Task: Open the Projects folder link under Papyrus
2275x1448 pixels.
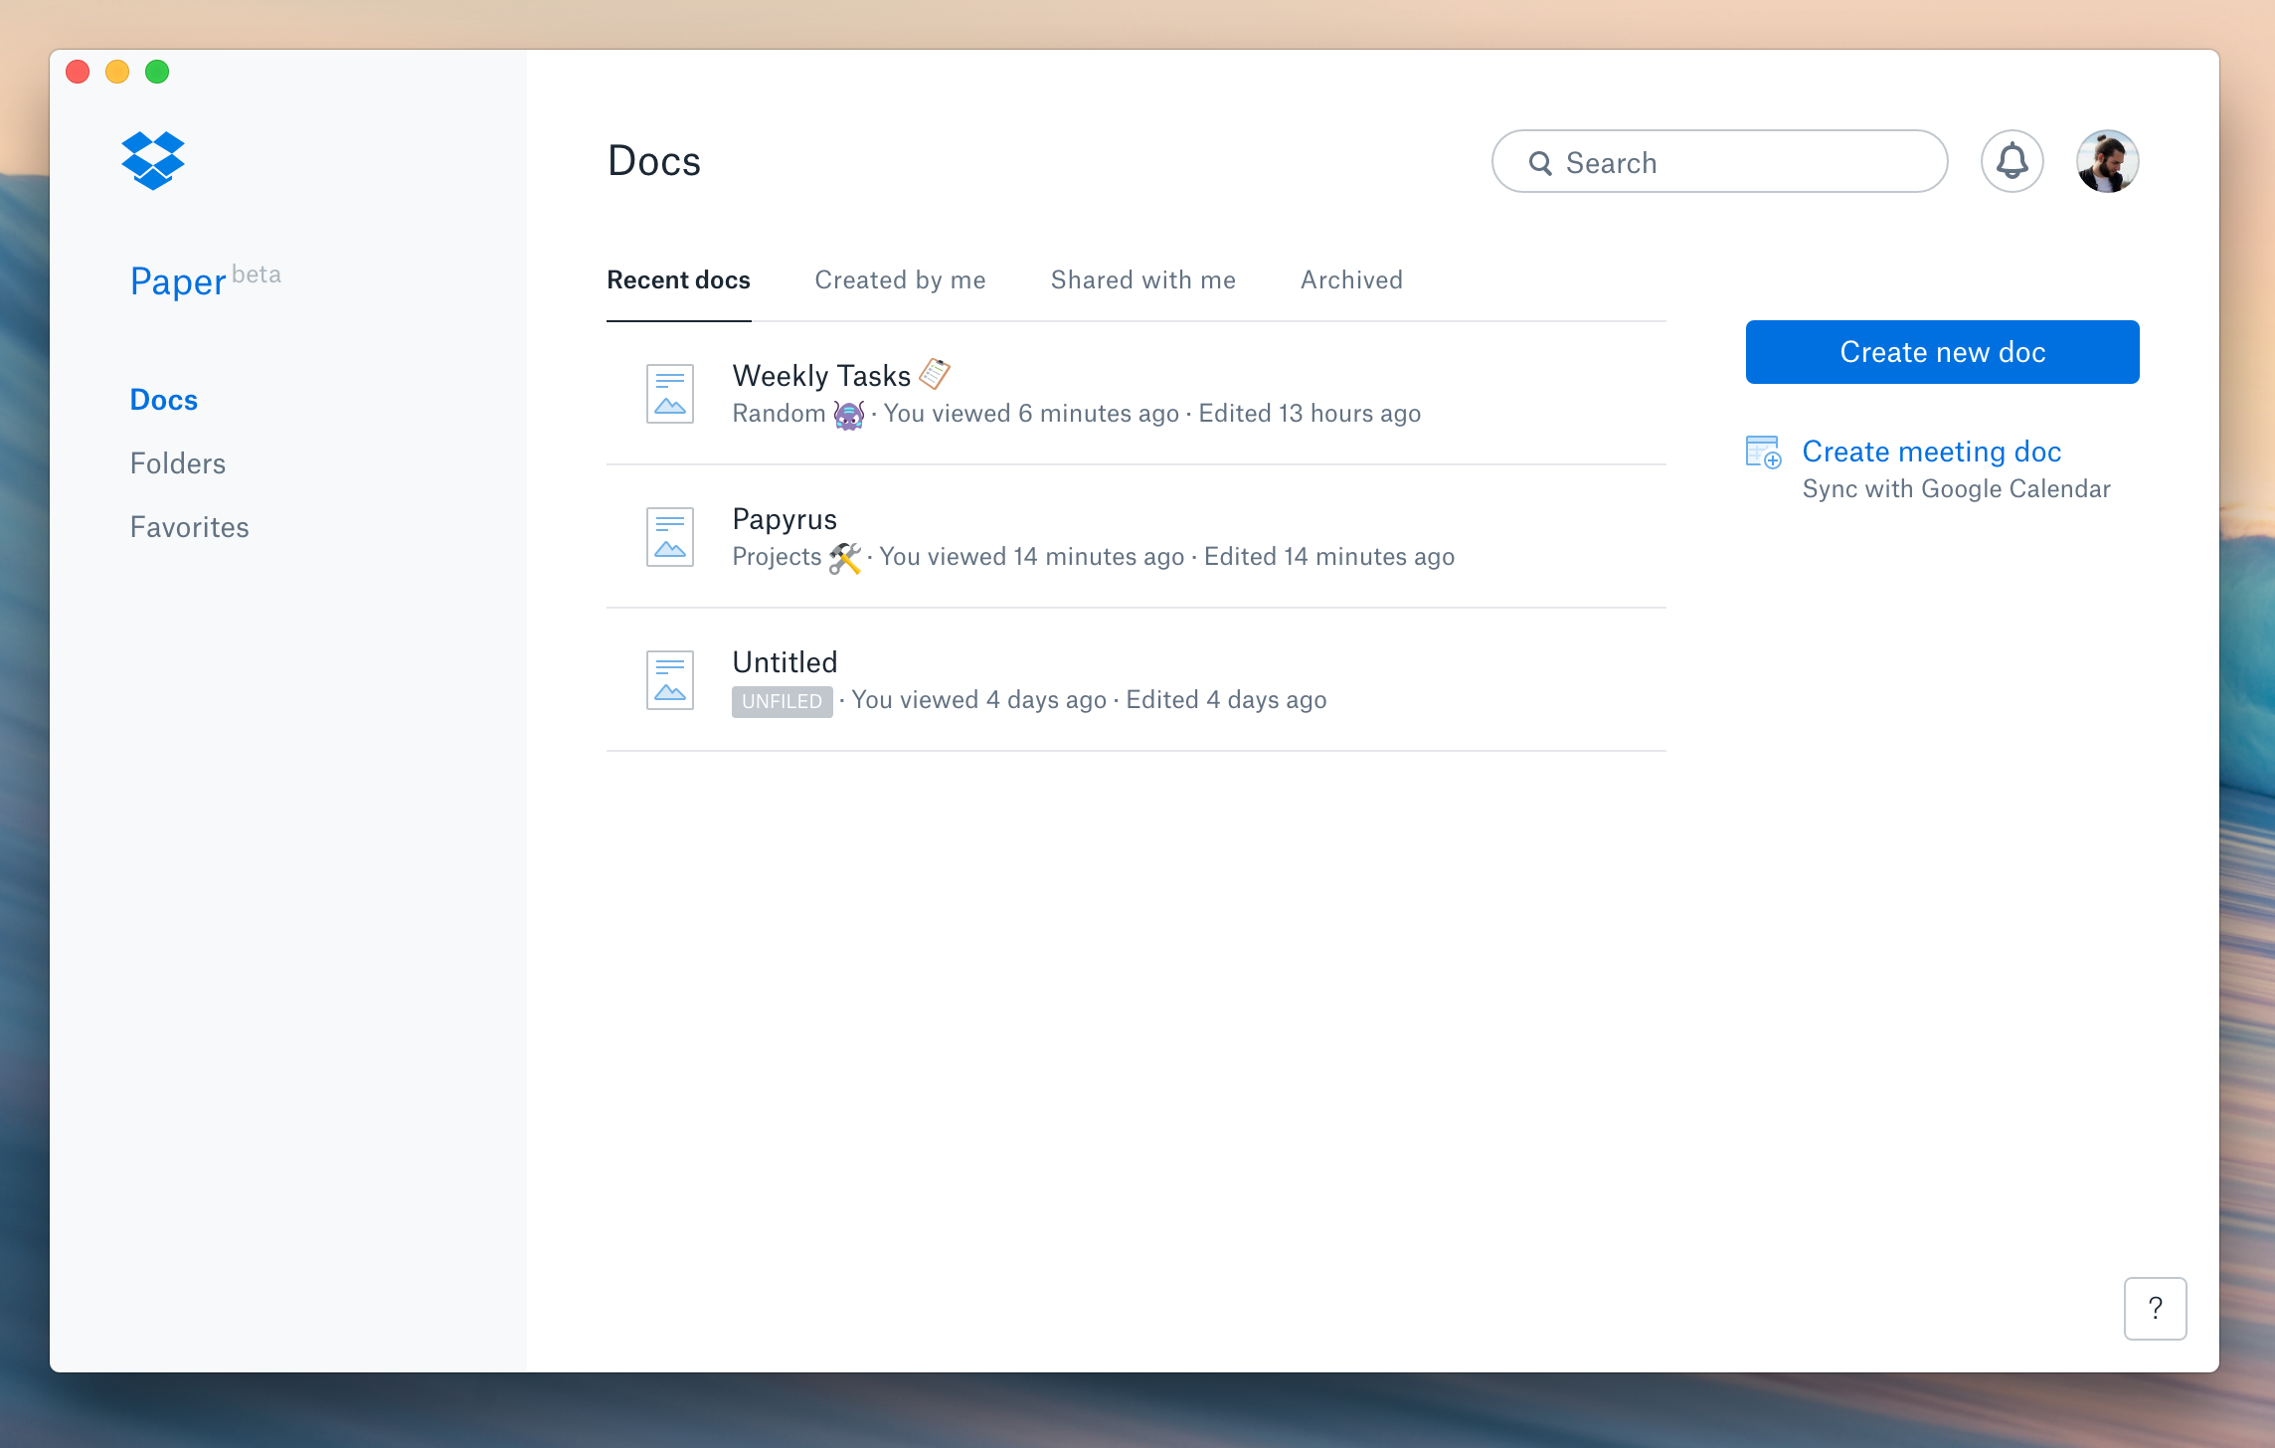Action: pyautogui.click(x=777, y=557)
